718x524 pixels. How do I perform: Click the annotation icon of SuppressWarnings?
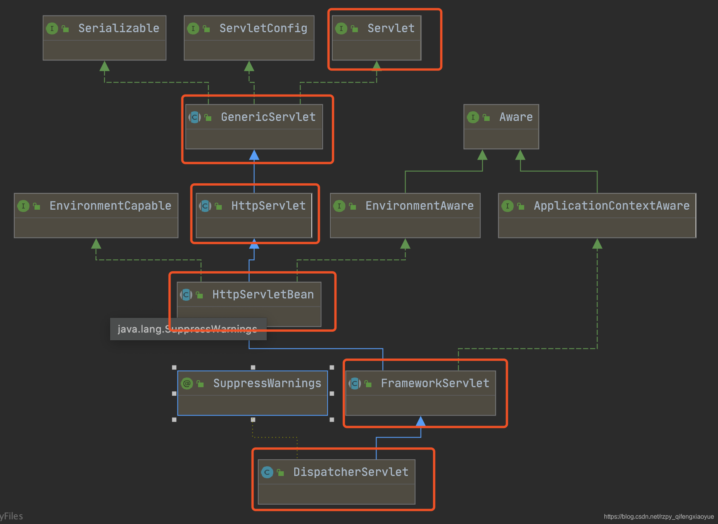coord(187,383)
